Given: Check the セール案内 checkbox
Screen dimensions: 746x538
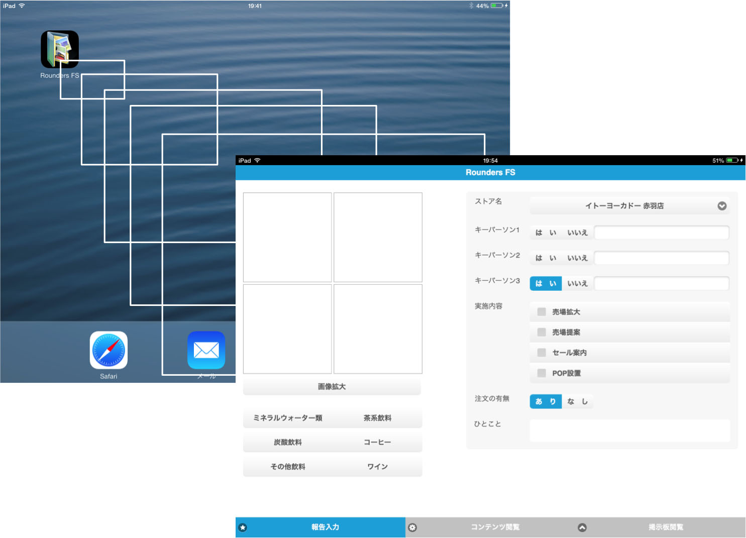Looking at the screenshot, I should coord(542,353).
